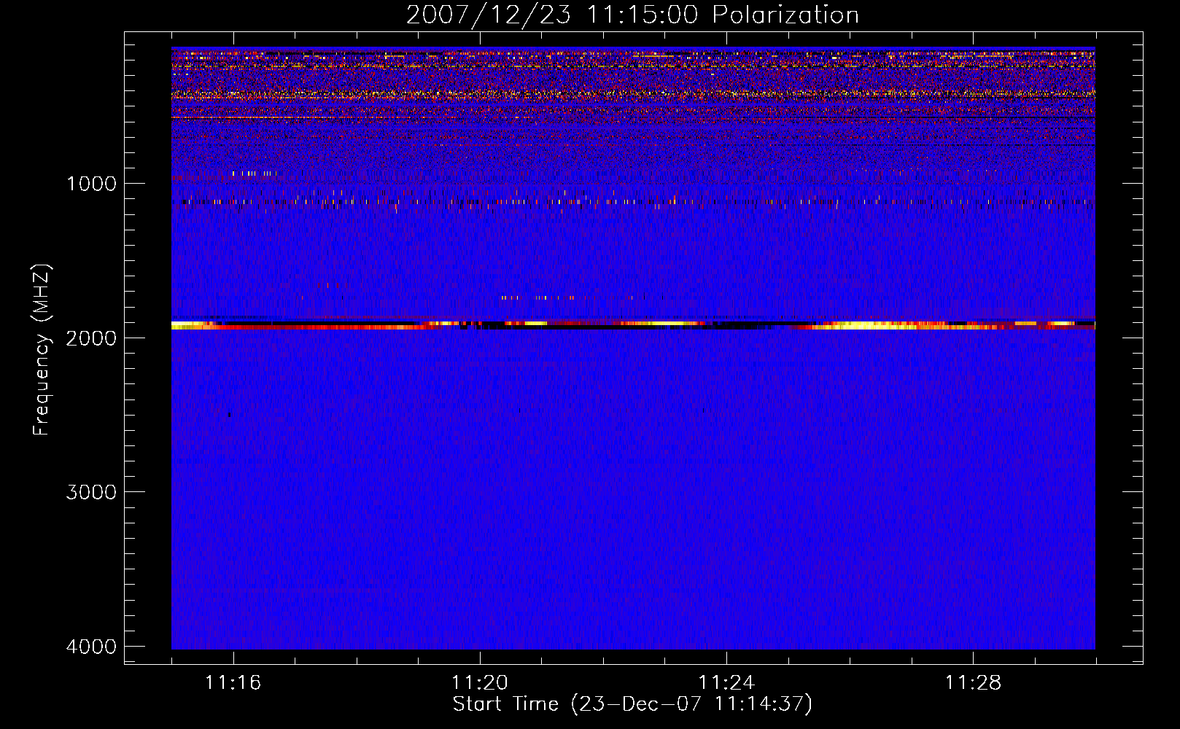This screenshot has height=729, width=1180.
Task: Select the 3000 frequency axis label
Action: click(x=91, y=492)
